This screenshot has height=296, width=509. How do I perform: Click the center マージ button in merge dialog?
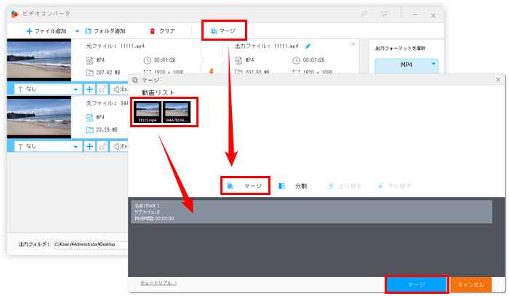point(245,186)
